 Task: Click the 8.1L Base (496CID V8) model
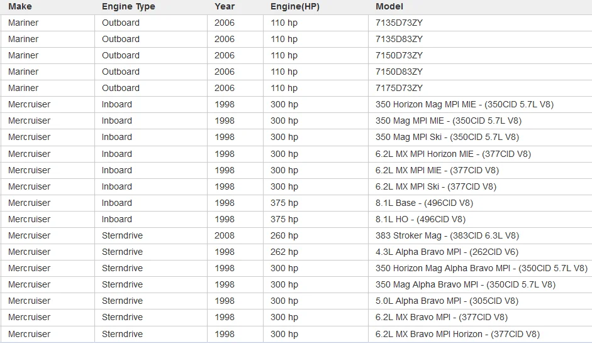click(424, 203)
